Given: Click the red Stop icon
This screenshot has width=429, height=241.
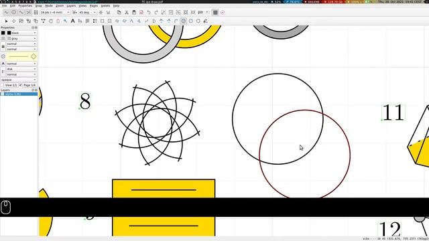Looking at the screenshot, I should (223, 12).
